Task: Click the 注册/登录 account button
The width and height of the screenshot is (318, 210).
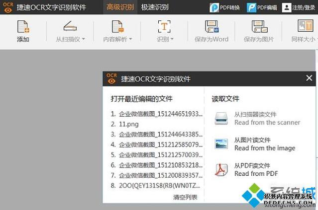Action: tap(299, 7)
